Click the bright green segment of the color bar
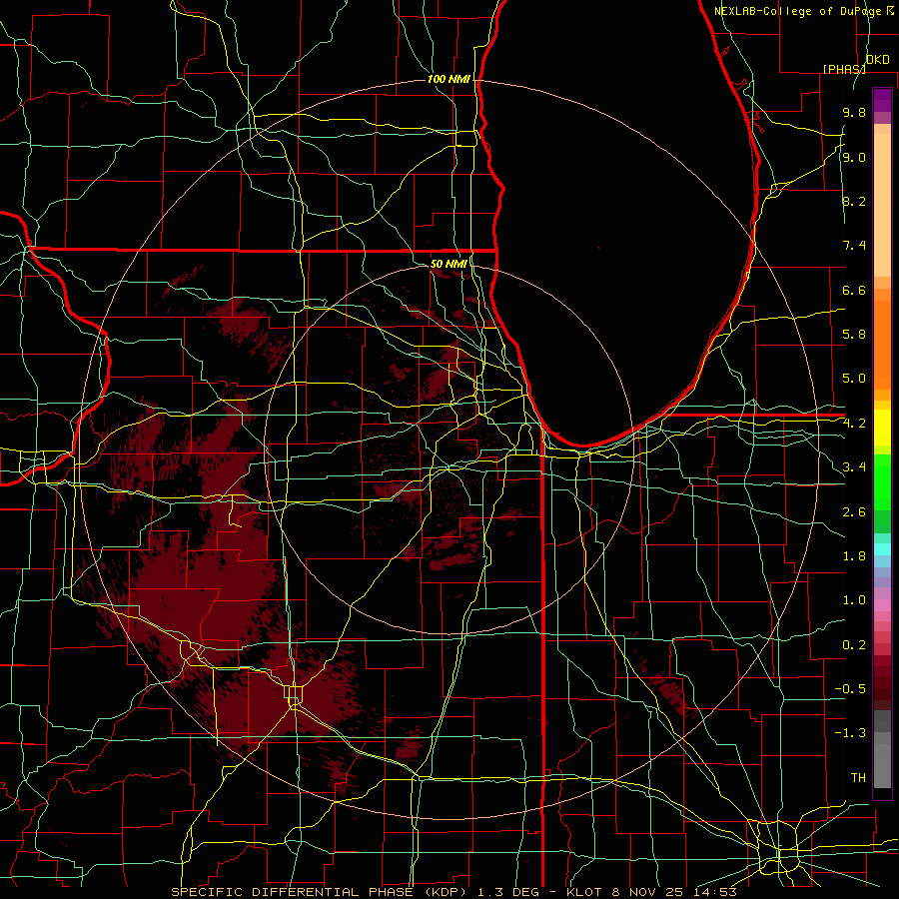This screenshot has width=899, height=899. 882,481
